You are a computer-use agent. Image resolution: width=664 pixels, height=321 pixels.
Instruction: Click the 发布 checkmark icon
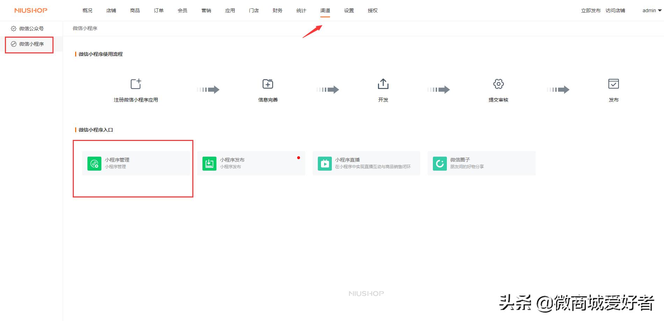(x=614, y=84)
